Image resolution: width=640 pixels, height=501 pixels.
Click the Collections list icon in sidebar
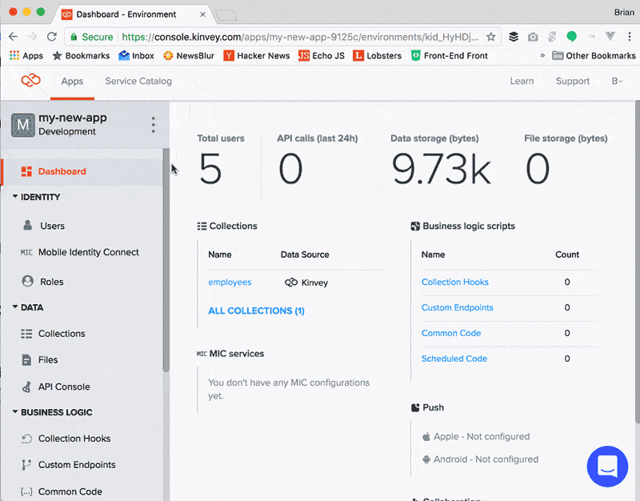pos(26,334)
